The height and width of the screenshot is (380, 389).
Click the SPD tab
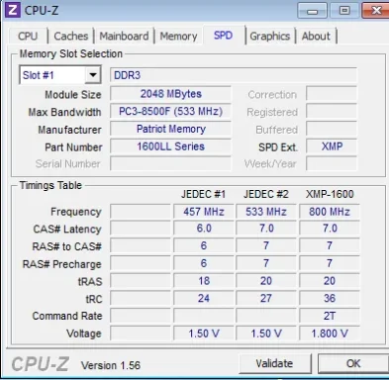pyautogui.click(x=224, y=35)
